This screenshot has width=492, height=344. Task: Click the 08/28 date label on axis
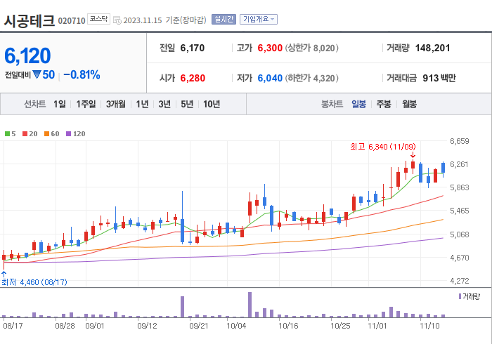(65, 326)
